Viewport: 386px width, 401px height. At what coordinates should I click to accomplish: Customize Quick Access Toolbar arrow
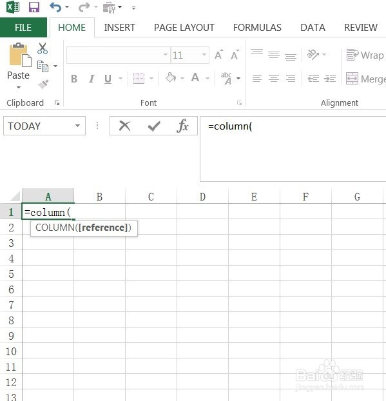[x=133, y=8]
